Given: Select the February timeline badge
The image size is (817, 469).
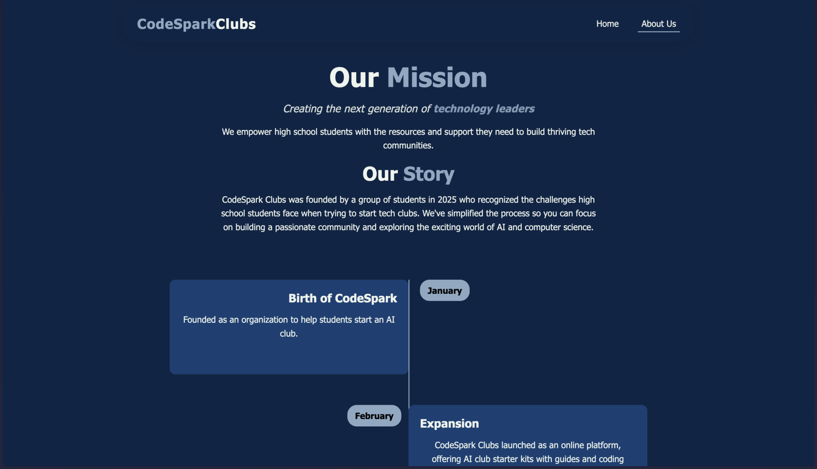Looking at the screenshot, I should [374, 416].
